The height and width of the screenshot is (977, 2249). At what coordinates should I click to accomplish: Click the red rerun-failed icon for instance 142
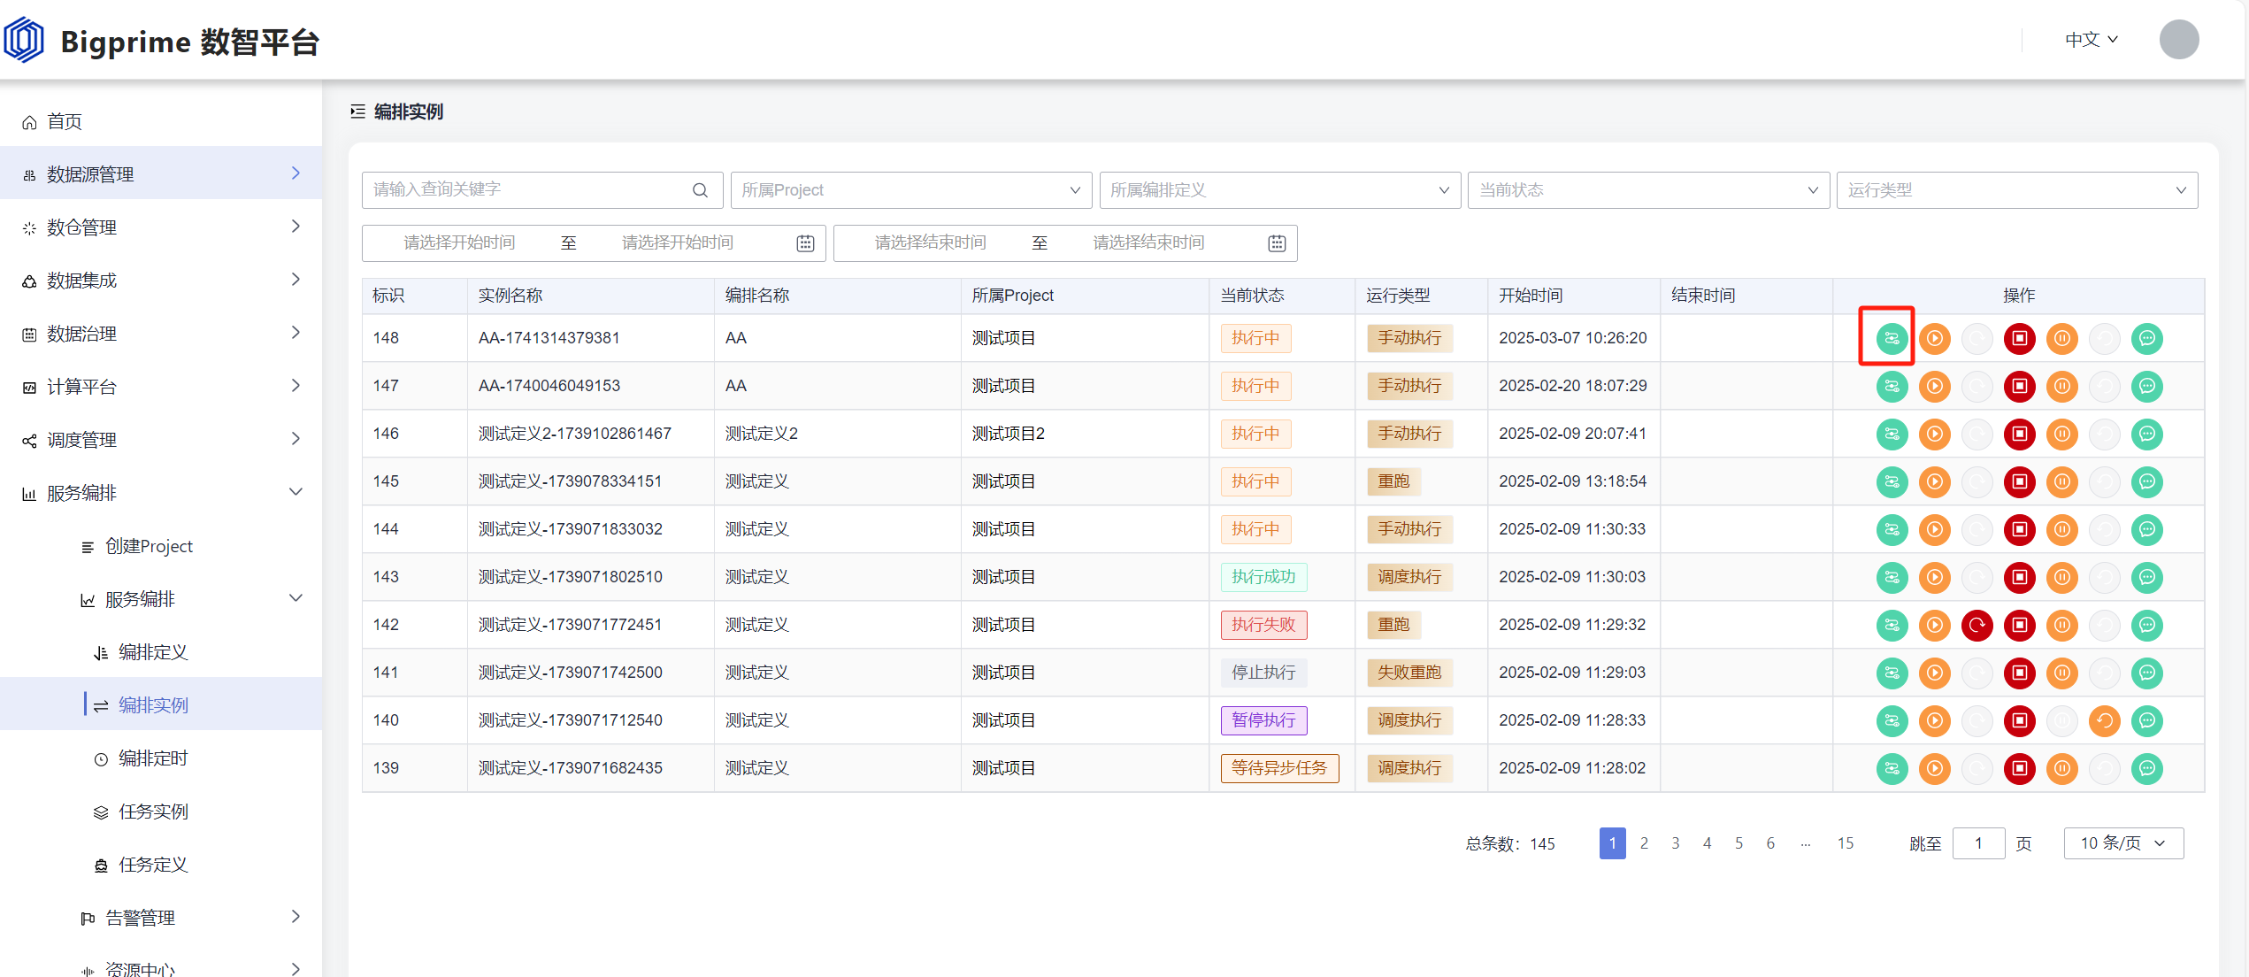pyautogui.click(x=1977, y=625)
